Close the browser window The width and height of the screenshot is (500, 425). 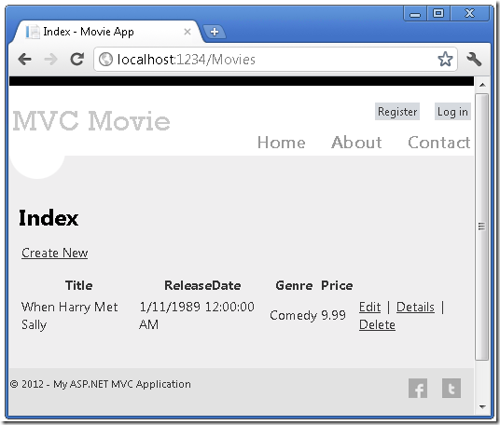[x=469, y=14]
